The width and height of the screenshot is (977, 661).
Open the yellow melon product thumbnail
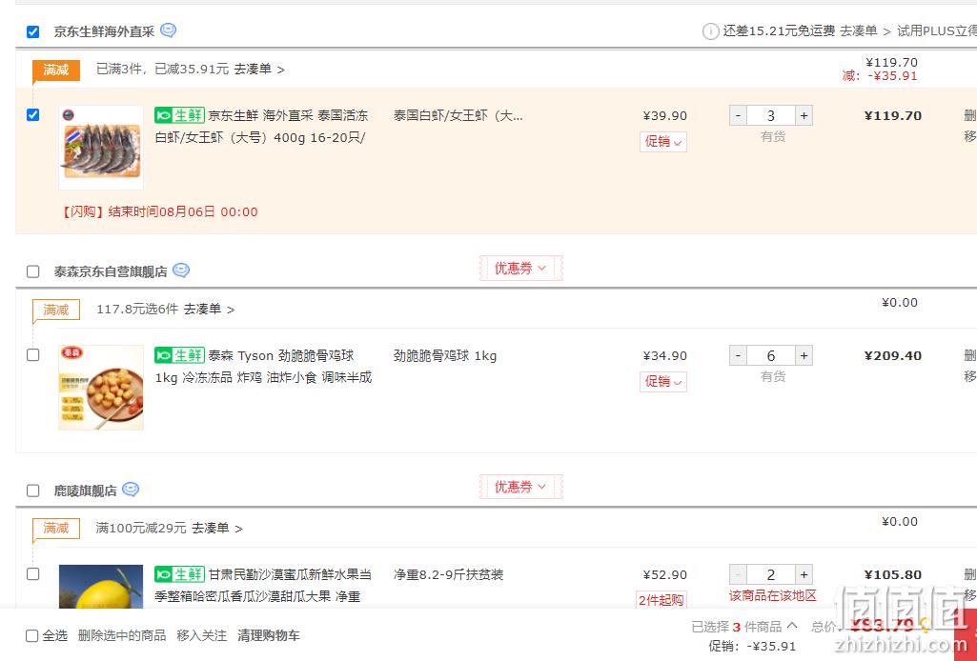coord(101,587)
